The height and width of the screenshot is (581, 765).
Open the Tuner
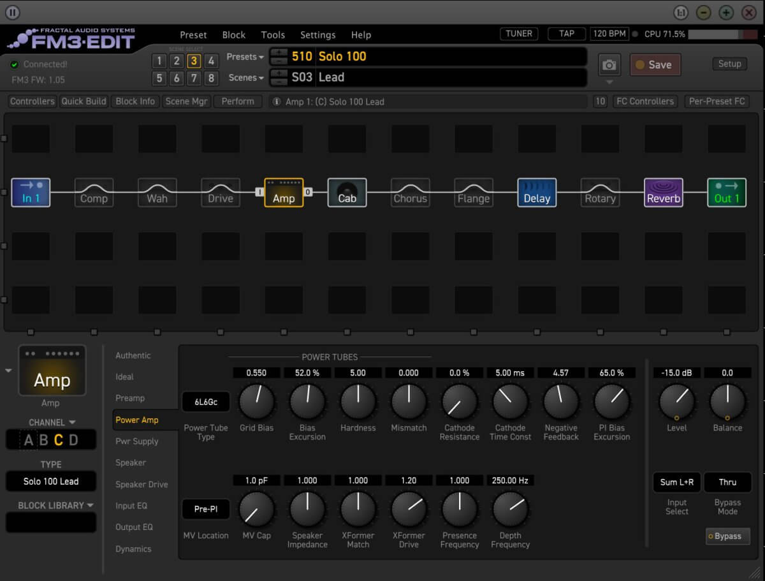point(519,34)
